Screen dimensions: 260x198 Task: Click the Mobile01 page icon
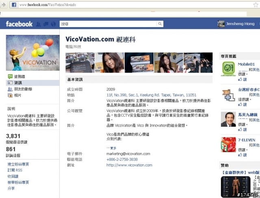pos(228,69)
